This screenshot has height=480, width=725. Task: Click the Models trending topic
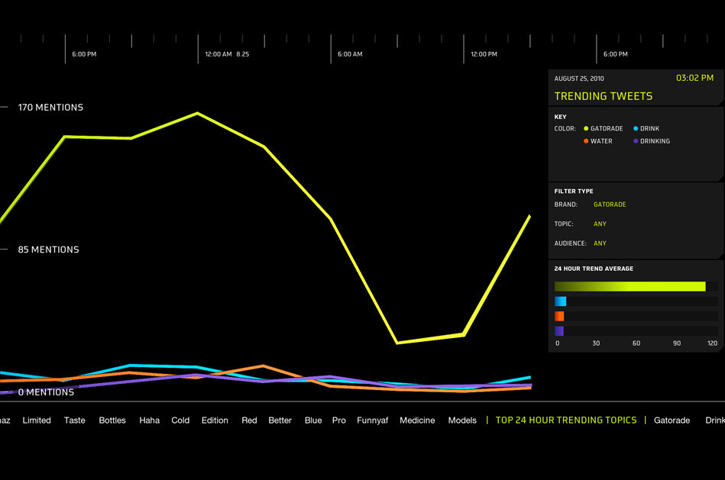pos(462,420)
